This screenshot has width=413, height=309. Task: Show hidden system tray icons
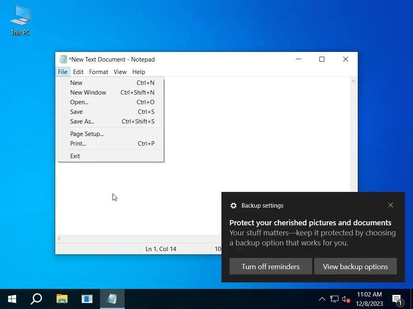322,299
